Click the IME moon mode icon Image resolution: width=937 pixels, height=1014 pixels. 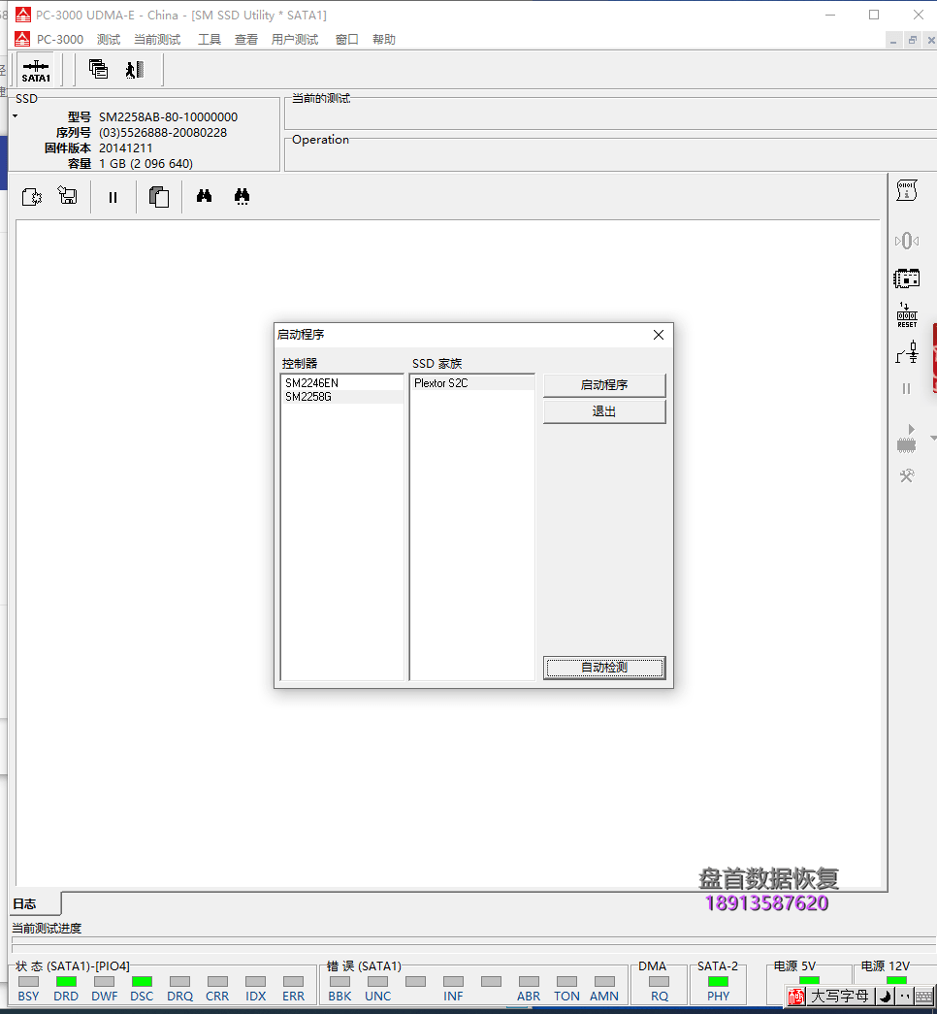tap(886, 997)
